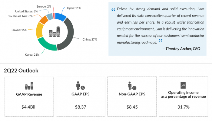Click the '$8.37' GAAP EPS value
The image size is (212, 121).
tap(81, 107)
